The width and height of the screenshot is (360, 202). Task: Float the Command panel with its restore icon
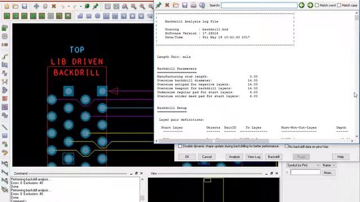coord(136,173)
